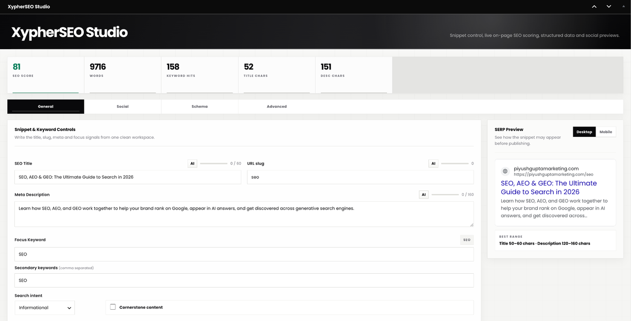Select Mobile SERP preview mode

click(x=606, y=132)
